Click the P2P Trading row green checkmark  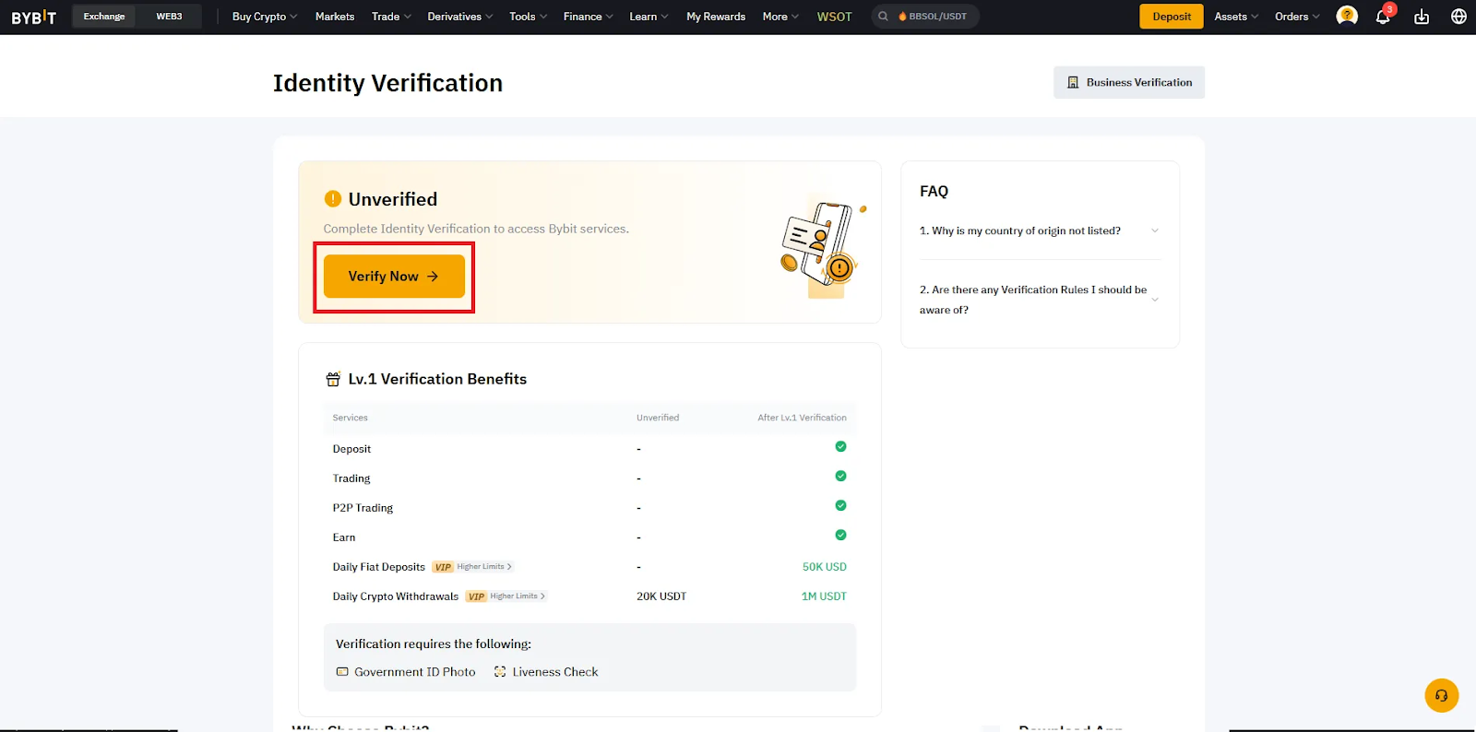click(x=840, y=505)
